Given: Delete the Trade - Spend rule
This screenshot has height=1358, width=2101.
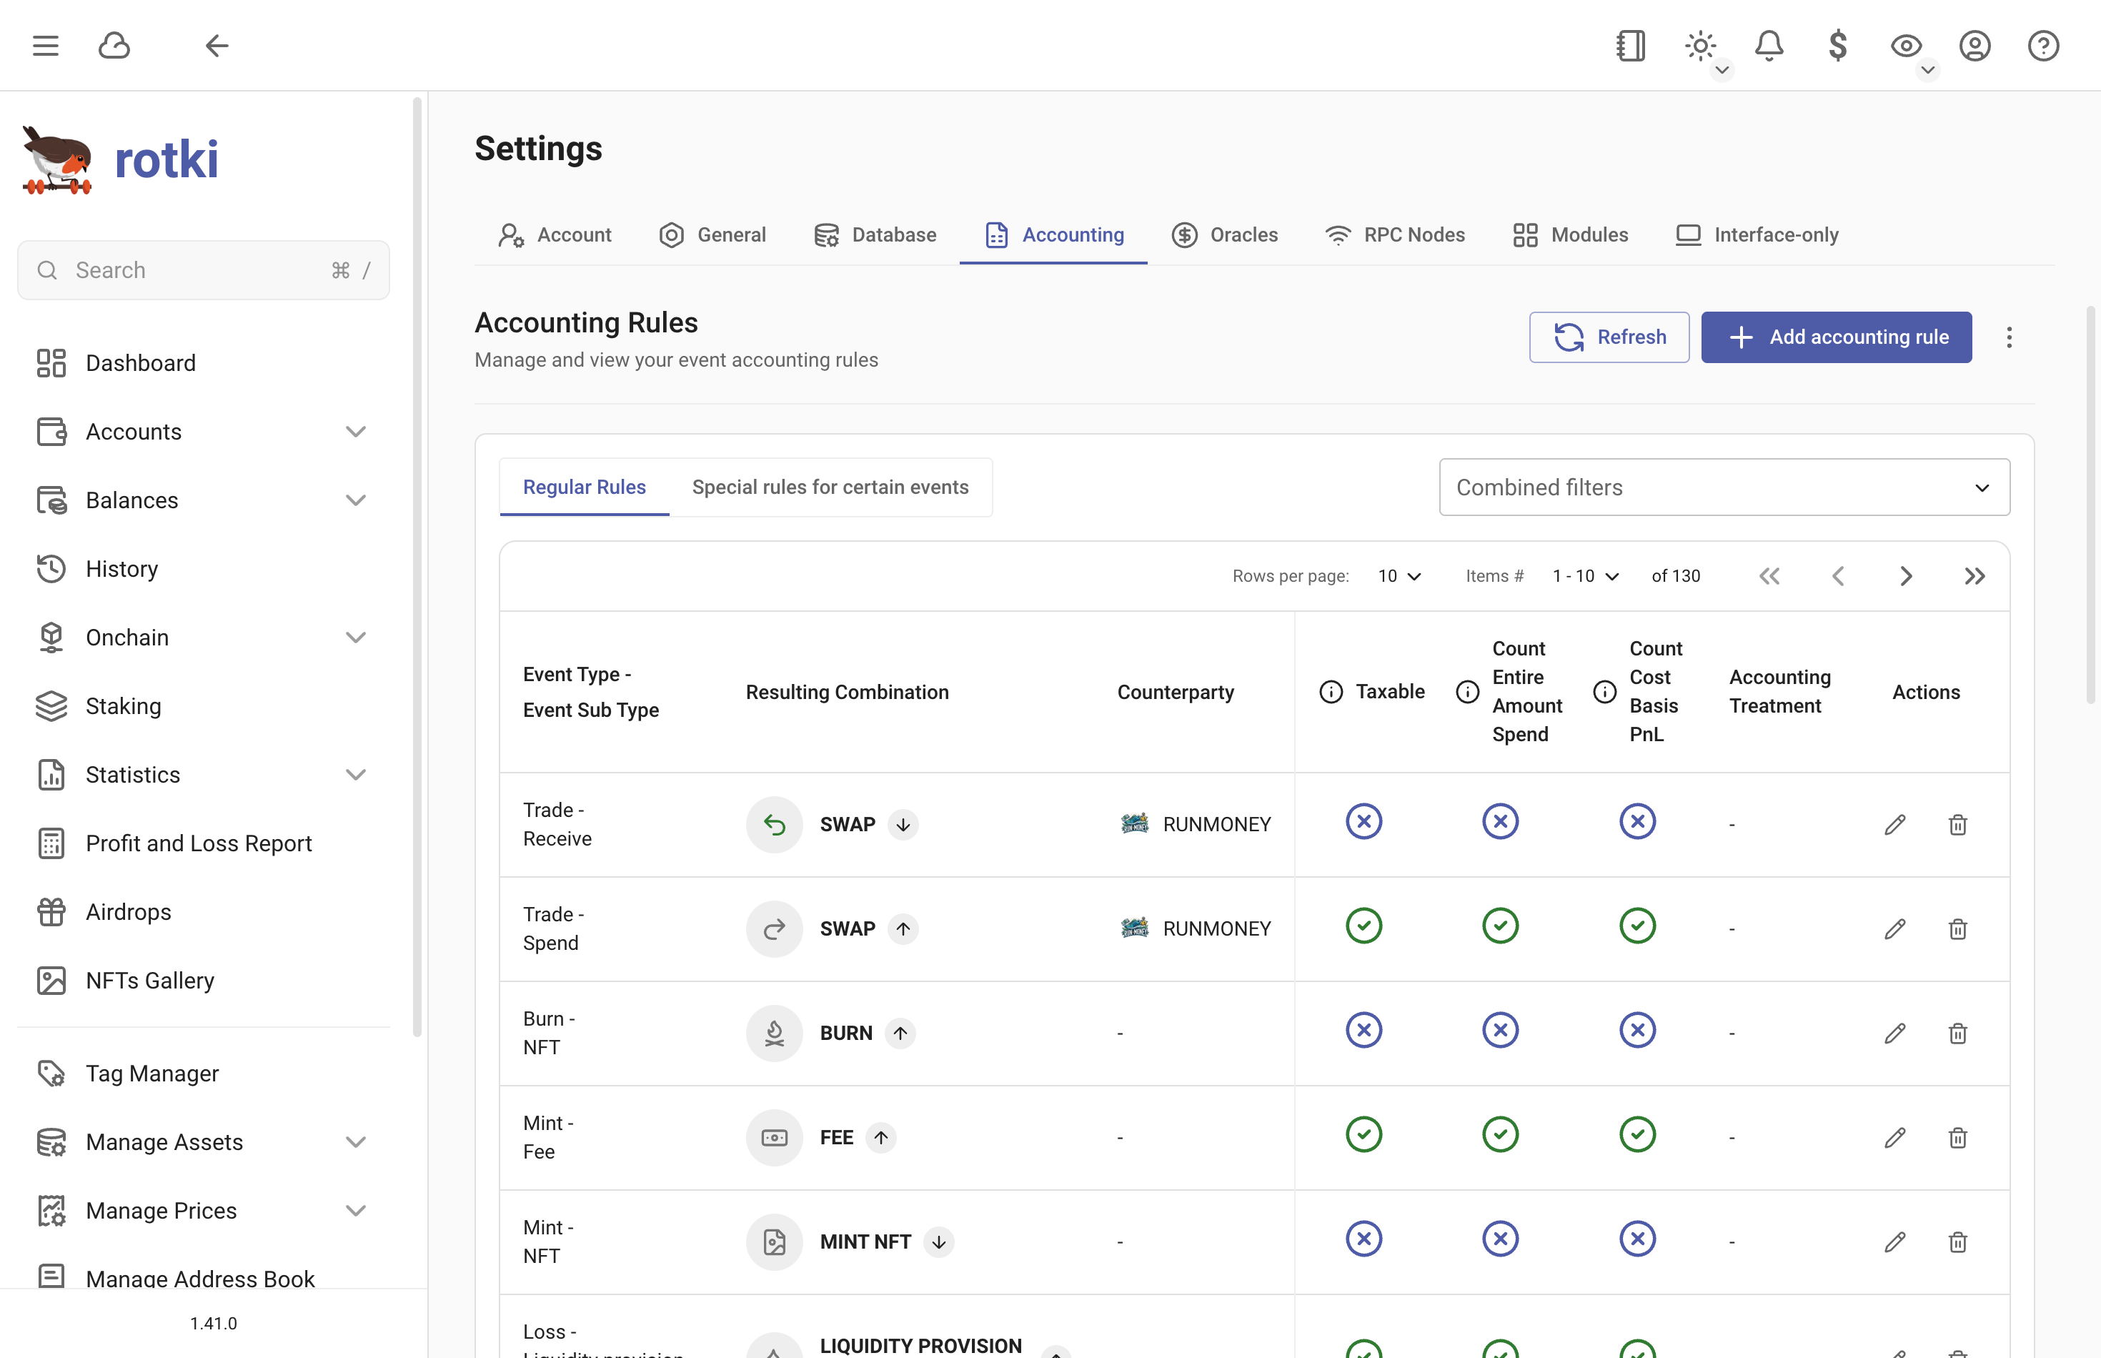Looking at the screenshot, I should tap(1958, 928).
